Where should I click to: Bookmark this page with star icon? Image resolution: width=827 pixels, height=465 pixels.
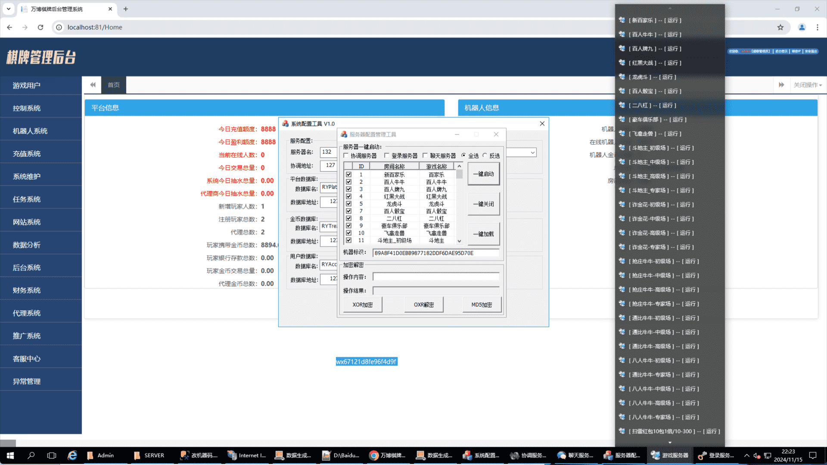coord(780,27)
